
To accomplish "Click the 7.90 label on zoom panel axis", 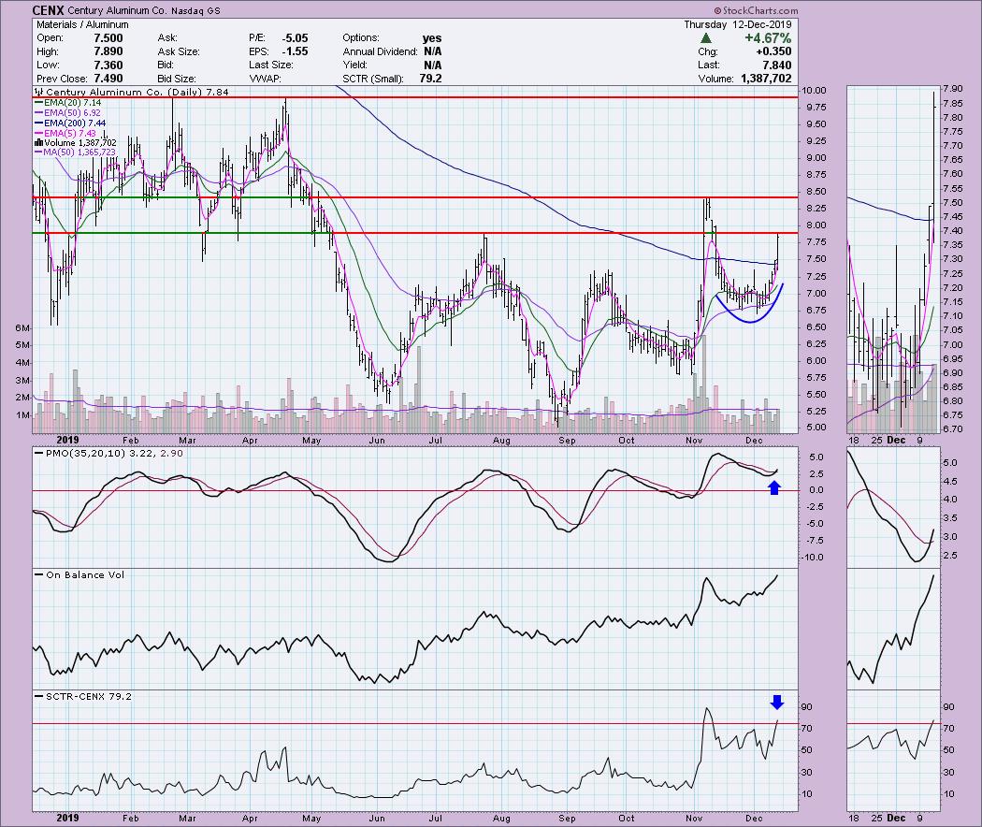I will 953,88.
